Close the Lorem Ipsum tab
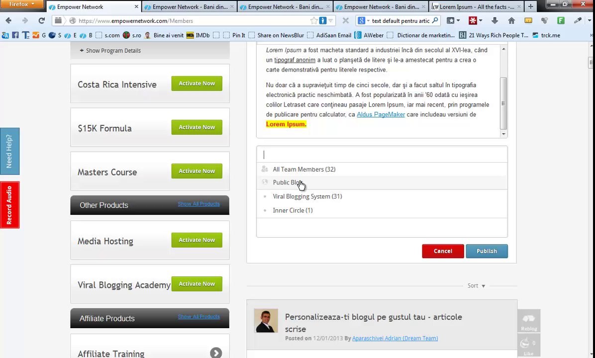This screenshot has height=358, width=595. (x=519, y=7)
